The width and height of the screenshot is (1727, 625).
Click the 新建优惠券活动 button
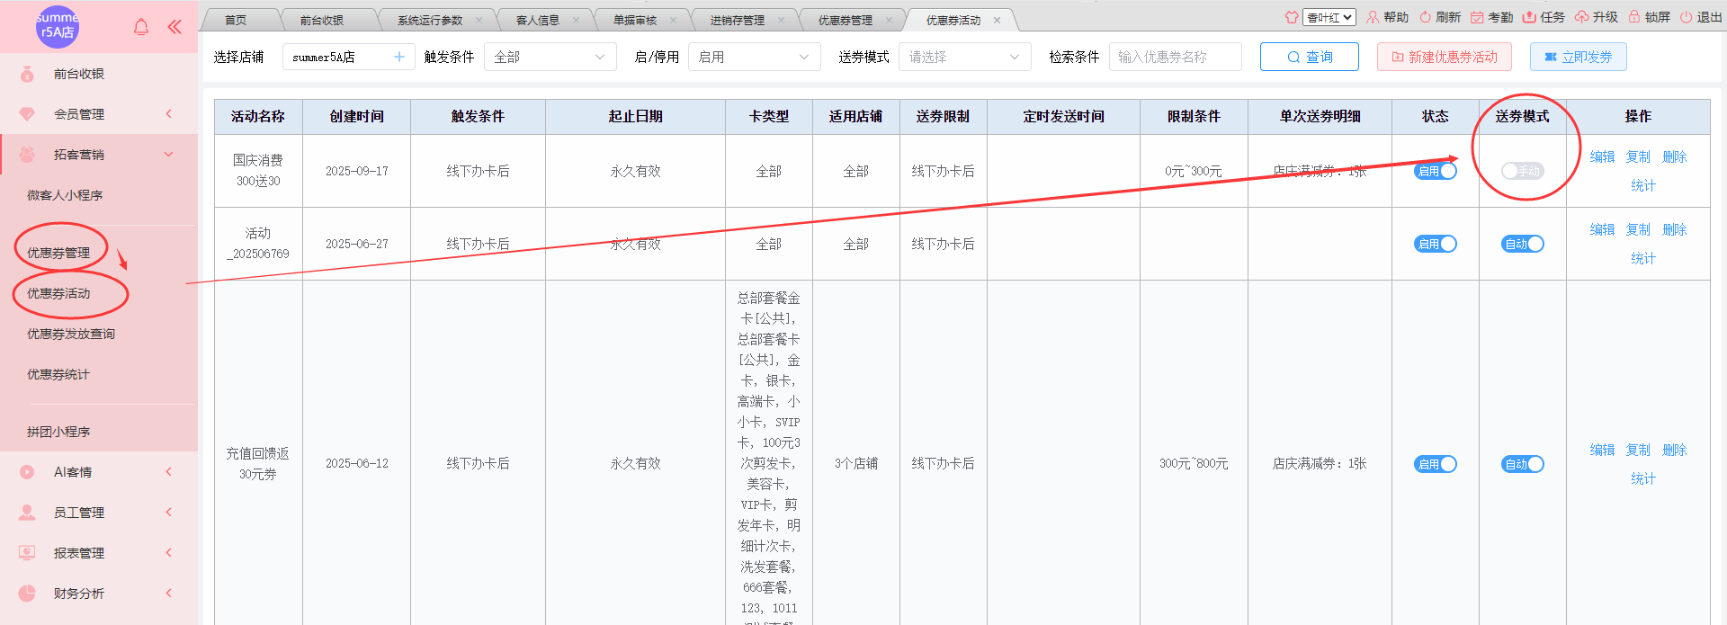1444,57
